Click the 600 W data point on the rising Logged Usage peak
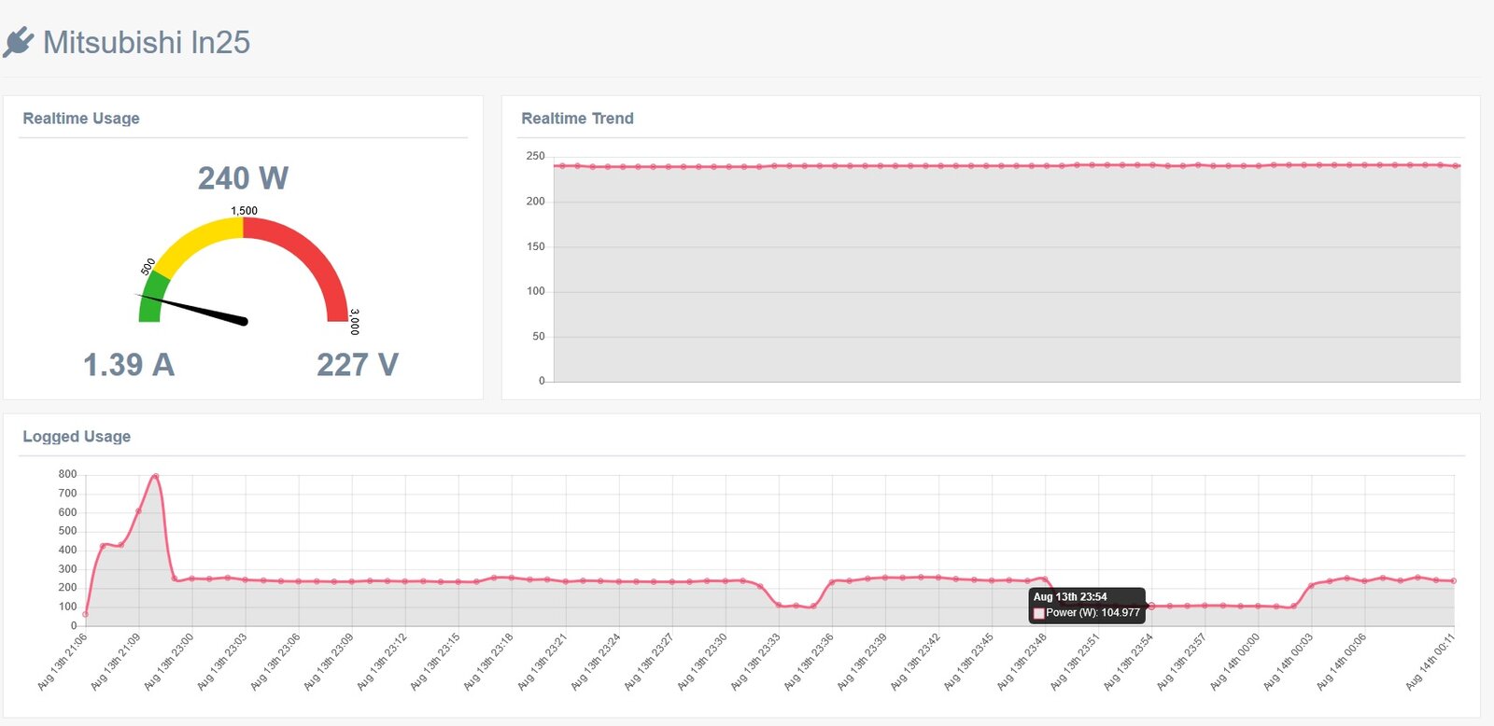This screenshot has height=726, width=1494. (x=138, y=511)
